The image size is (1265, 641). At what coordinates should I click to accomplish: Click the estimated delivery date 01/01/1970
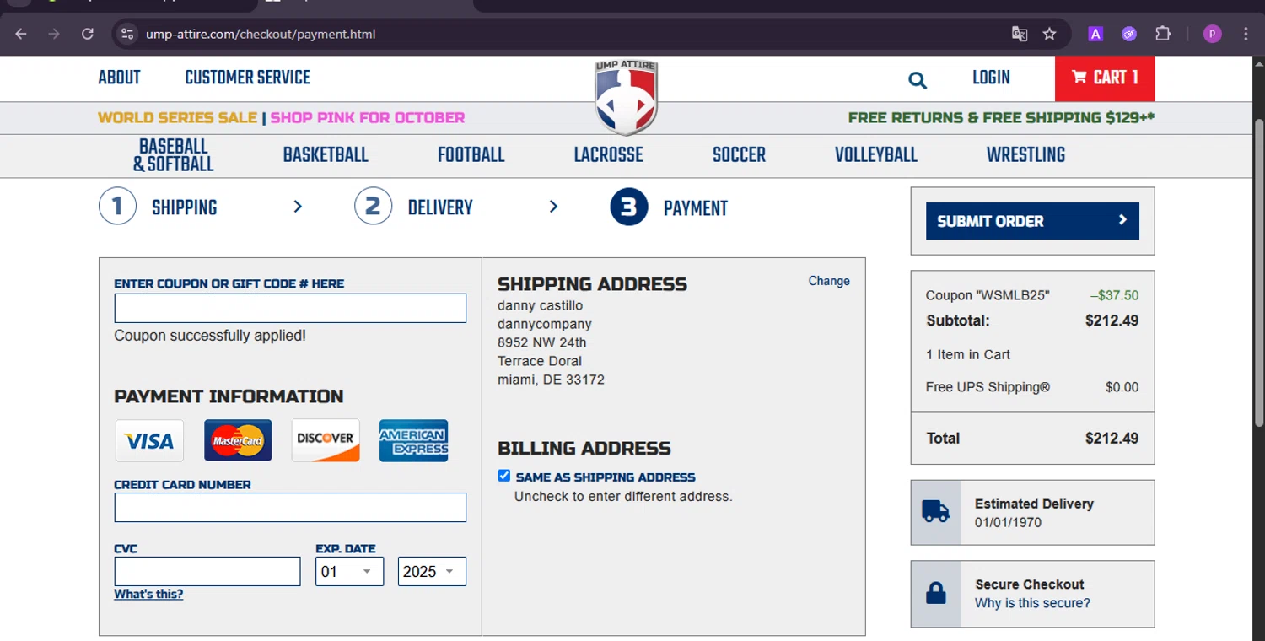[x=1008, y=522]
